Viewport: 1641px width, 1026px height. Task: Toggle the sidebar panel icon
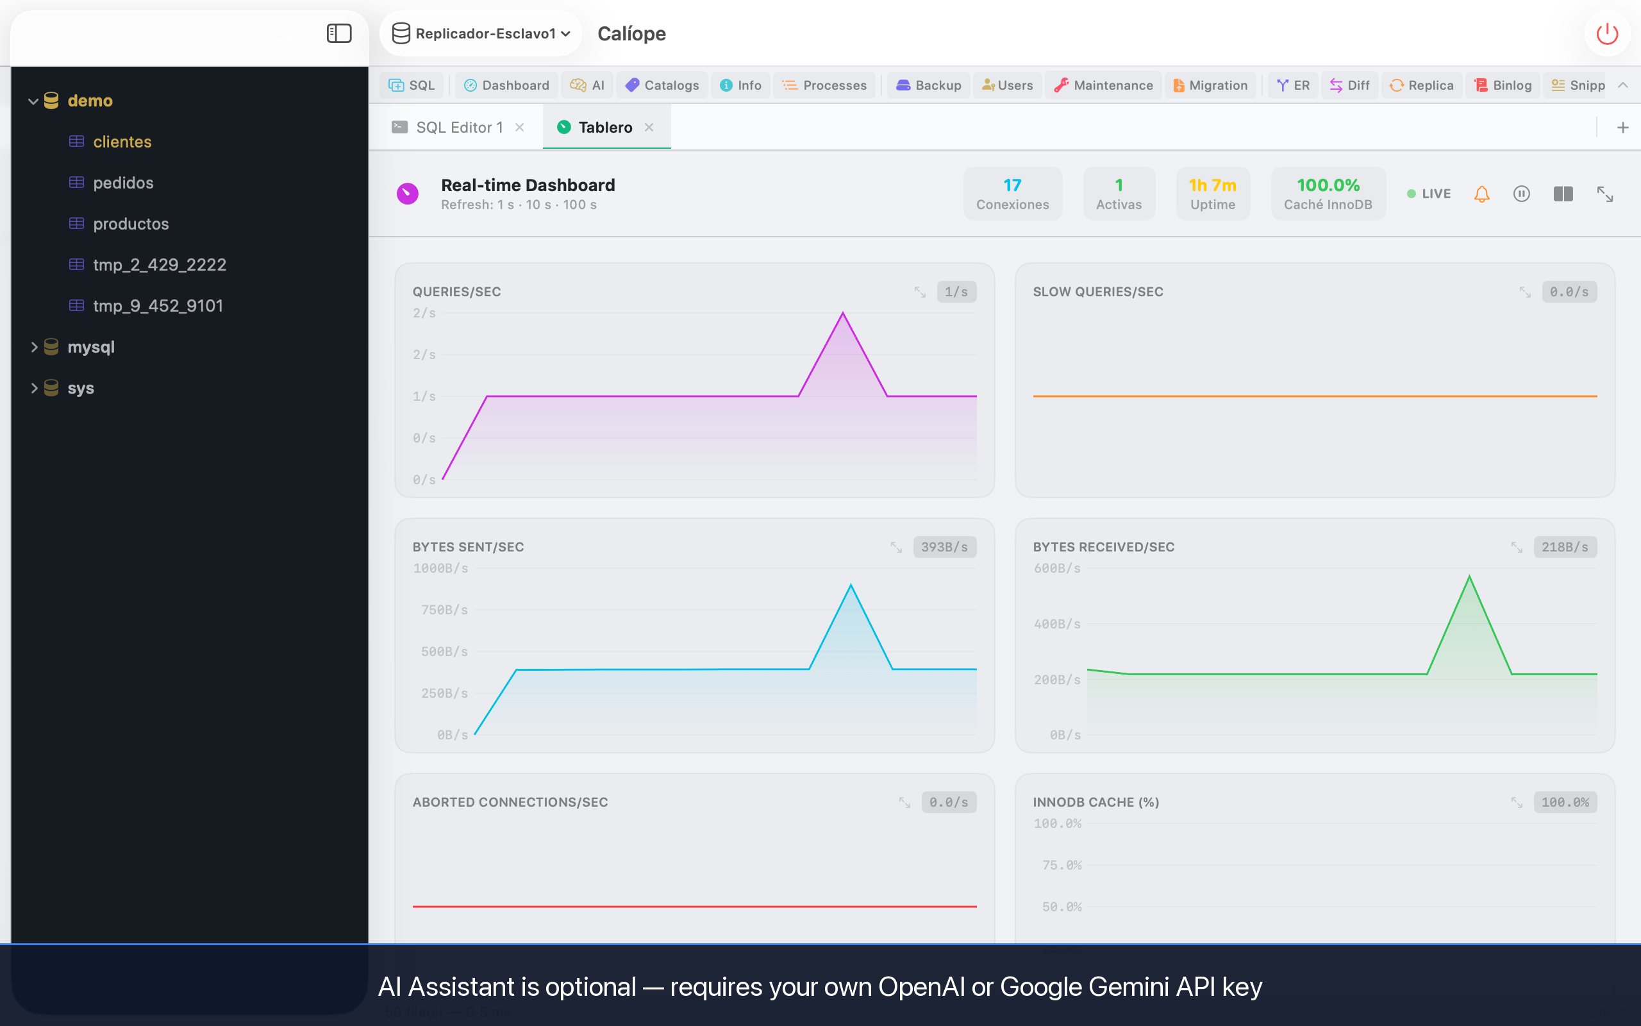pyautogui.click(x=338, y=33)
